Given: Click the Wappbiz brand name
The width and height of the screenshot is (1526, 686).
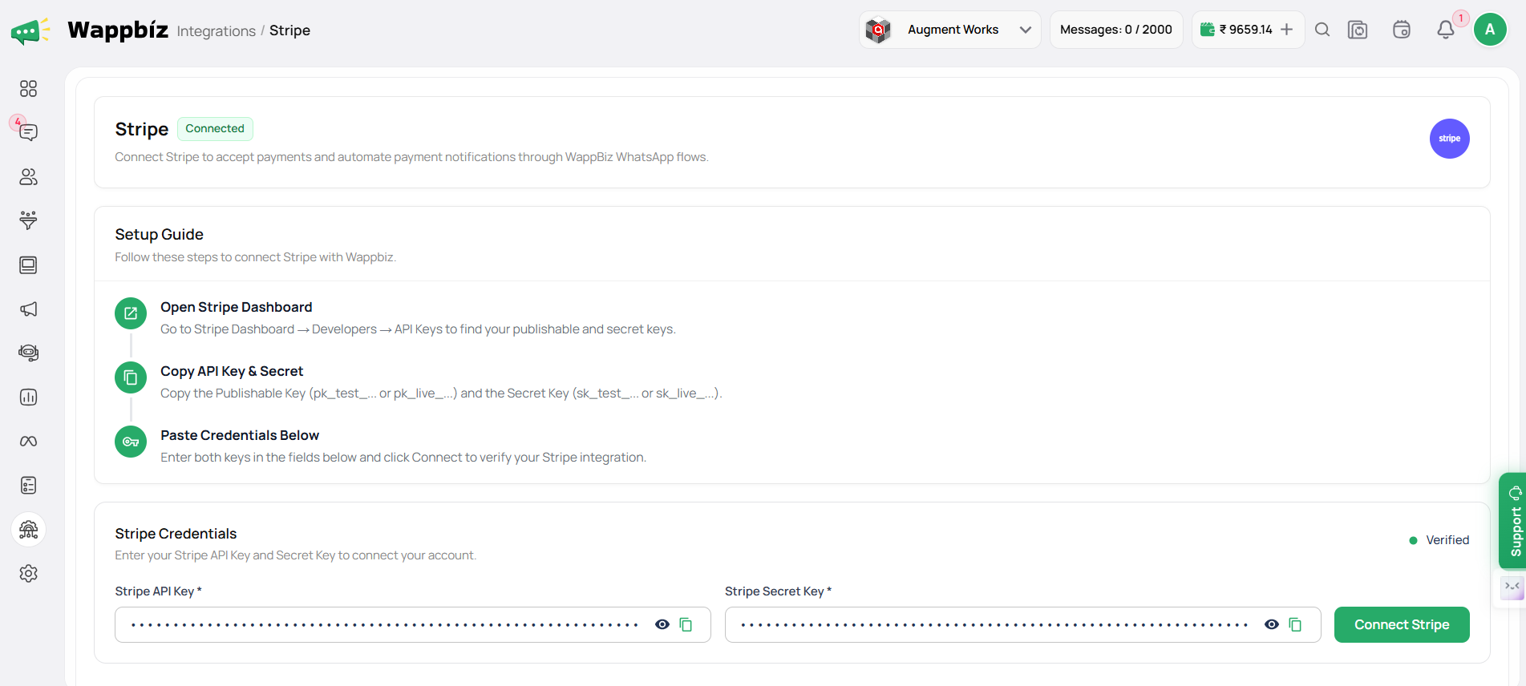Looking at the screenshot, I should click(118, 30).
